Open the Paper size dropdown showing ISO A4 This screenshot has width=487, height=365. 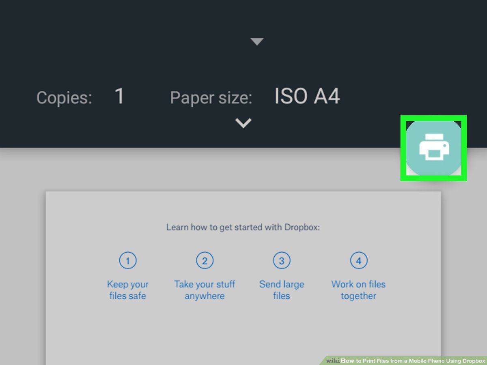[306, 97]
